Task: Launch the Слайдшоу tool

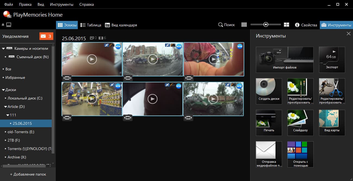Action: [x=301, y=123]
